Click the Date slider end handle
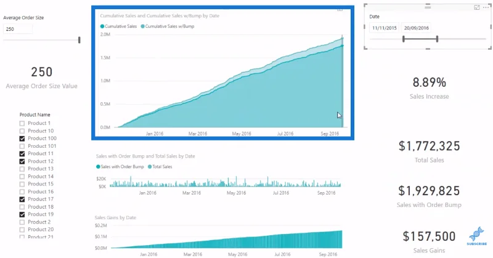Viewport: 493px width, 258px height. point(437,39)
